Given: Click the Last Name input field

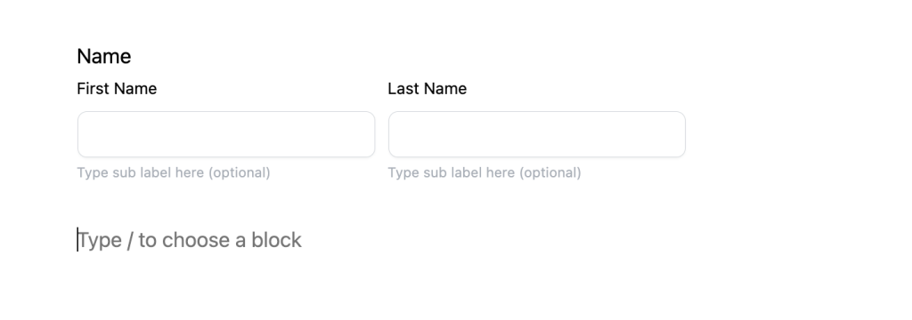Looking at the screenshot, I should pos(537,134).
